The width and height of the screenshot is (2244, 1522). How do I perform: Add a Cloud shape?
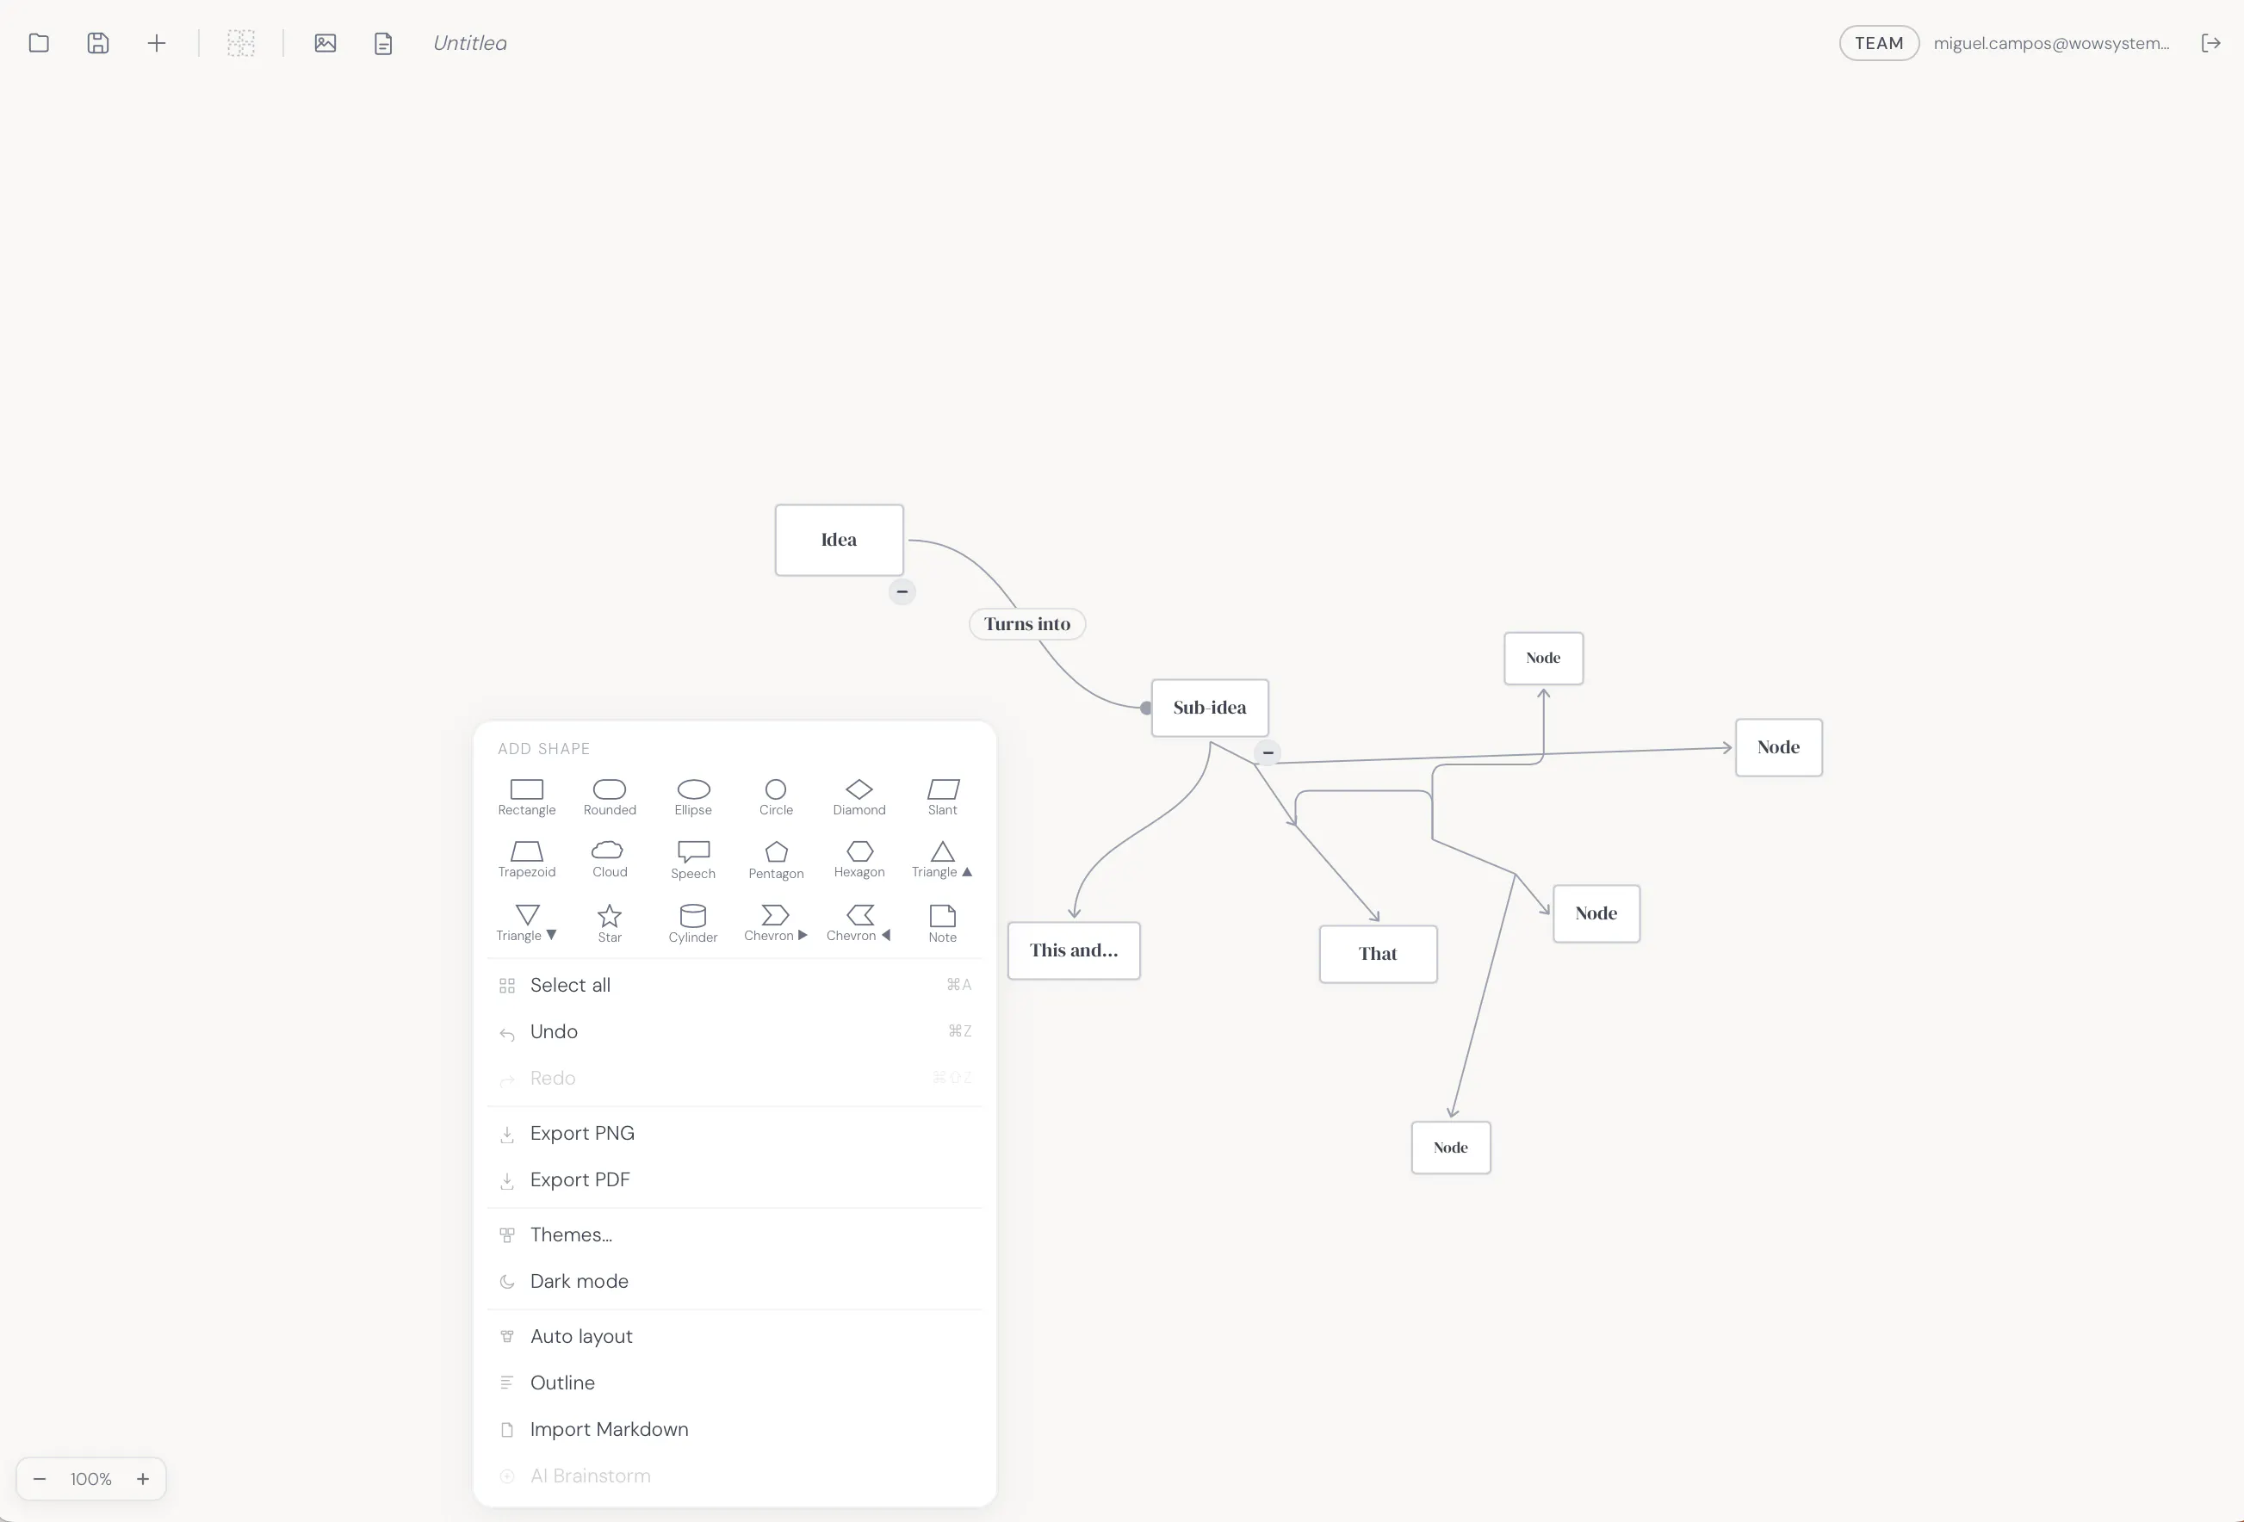click(610, 860)
